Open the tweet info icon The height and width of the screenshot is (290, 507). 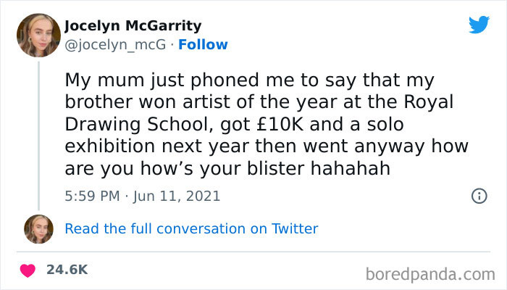pyautogui.click(x=478, y=196)
